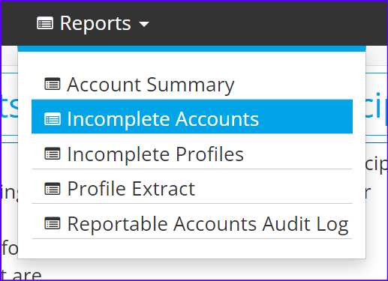Launch the Profile Extract report
The width and height of the screenshot is (388, 281).
(x=131, y=189)
